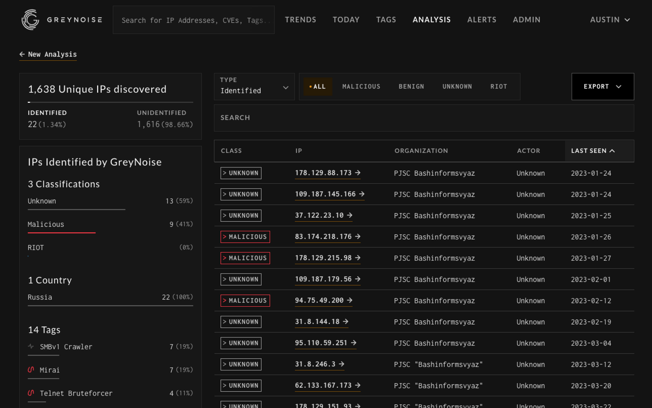Click the Telnet Bruteforcer tag icon
652x408 pixels.
[x=30, y=393]
